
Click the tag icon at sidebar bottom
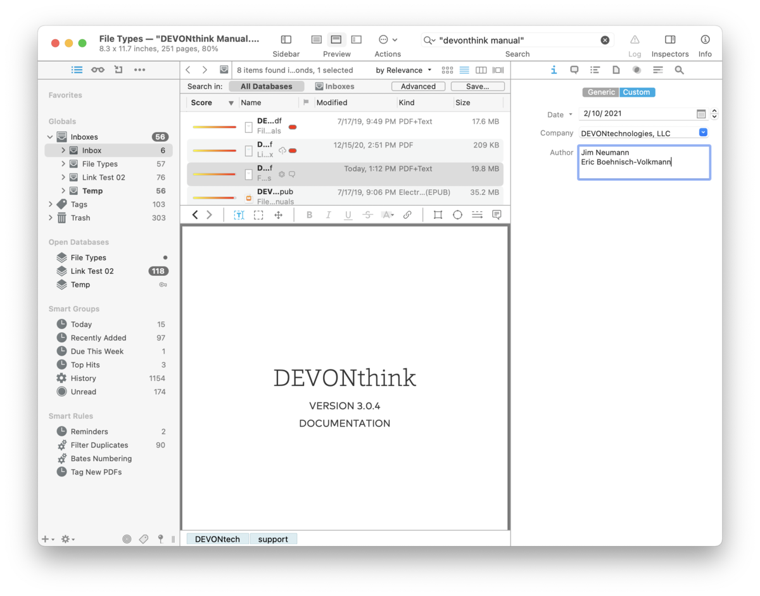[144, 539]
